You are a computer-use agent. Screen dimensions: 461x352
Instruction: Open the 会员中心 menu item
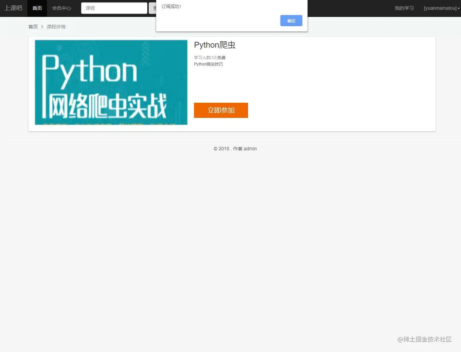tap(62, 8)
